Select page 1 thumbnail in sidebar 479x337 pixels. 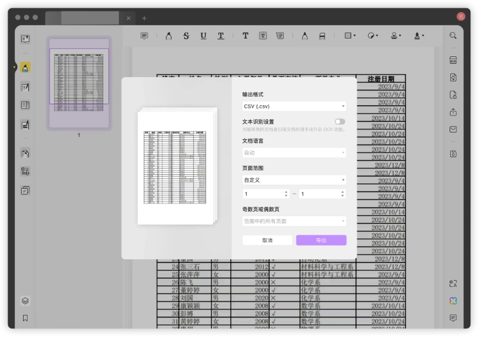[x=79, y=83]
